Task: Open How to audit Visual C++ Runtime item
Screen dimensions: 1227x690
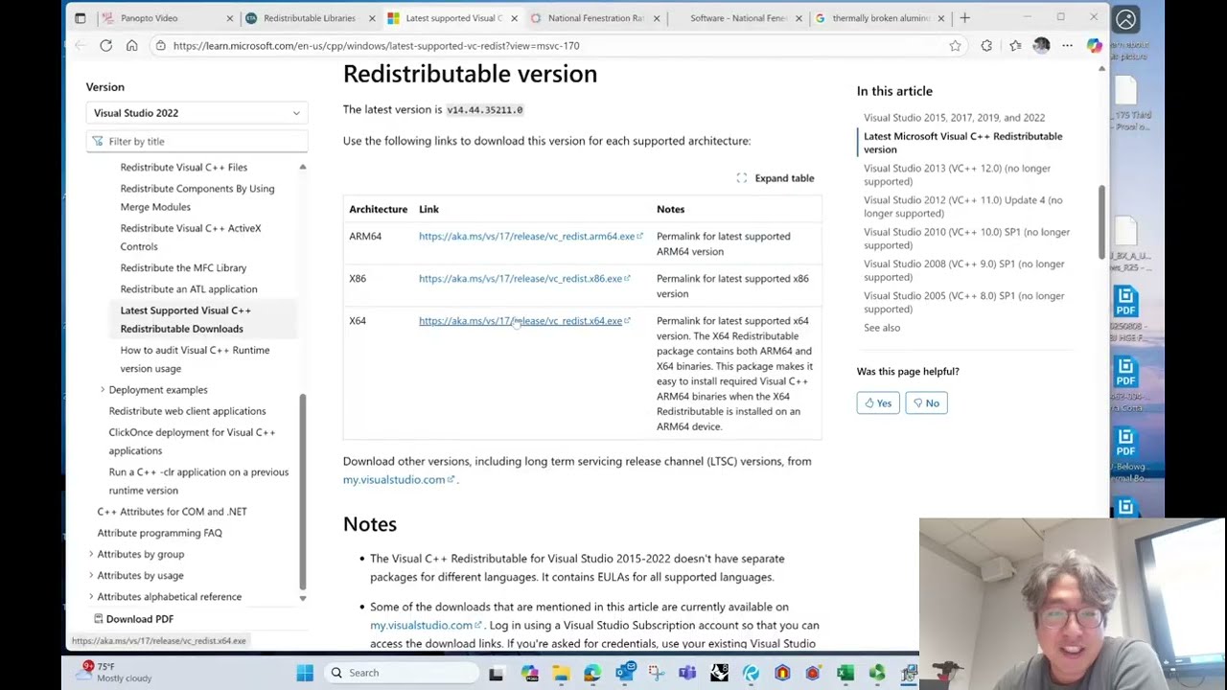Action: tap(195, 359)
